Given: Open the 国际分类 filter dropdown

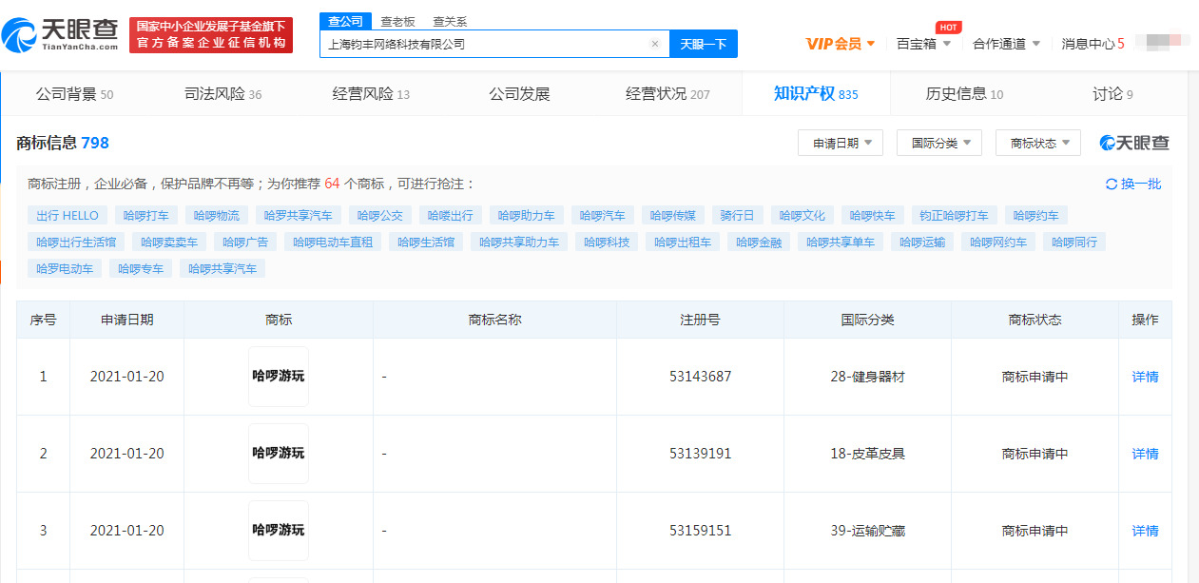Looking at the screenshot, I should pos(939,143).
